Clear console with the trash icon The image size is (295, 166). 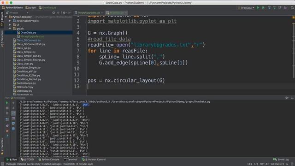coord(13,129)
